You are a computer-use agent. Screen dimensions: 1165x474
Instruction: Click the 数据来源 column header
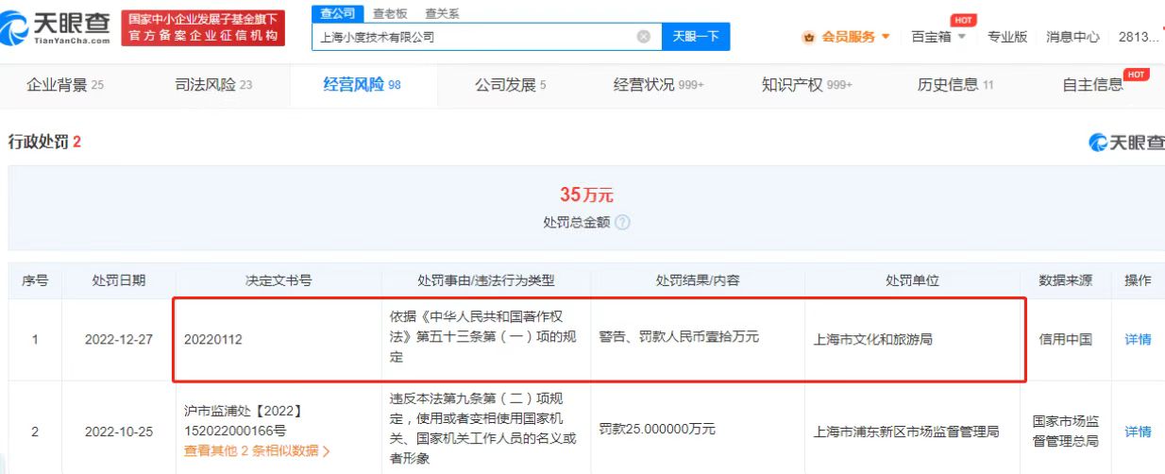point(1065,280)
